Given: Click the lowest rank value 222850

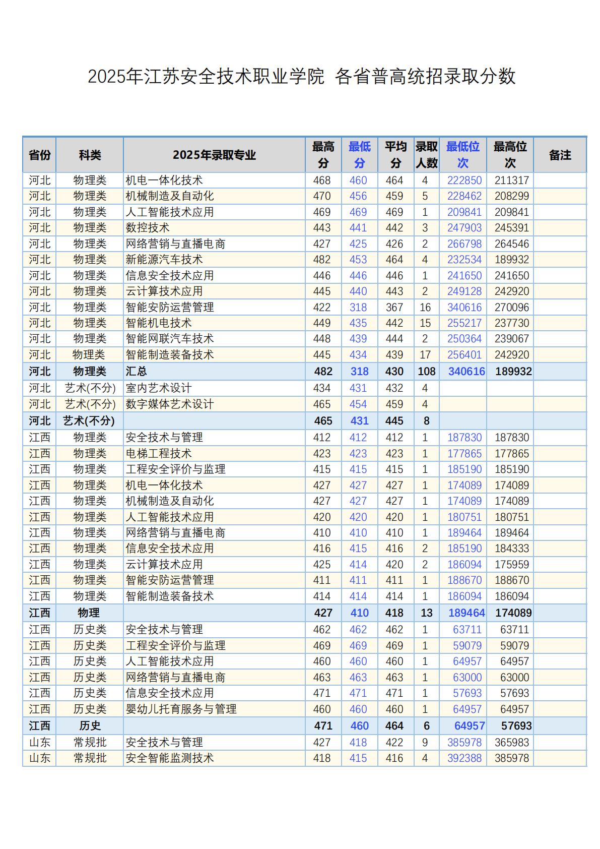Looking at the screenshot, I should click(464, 180).
